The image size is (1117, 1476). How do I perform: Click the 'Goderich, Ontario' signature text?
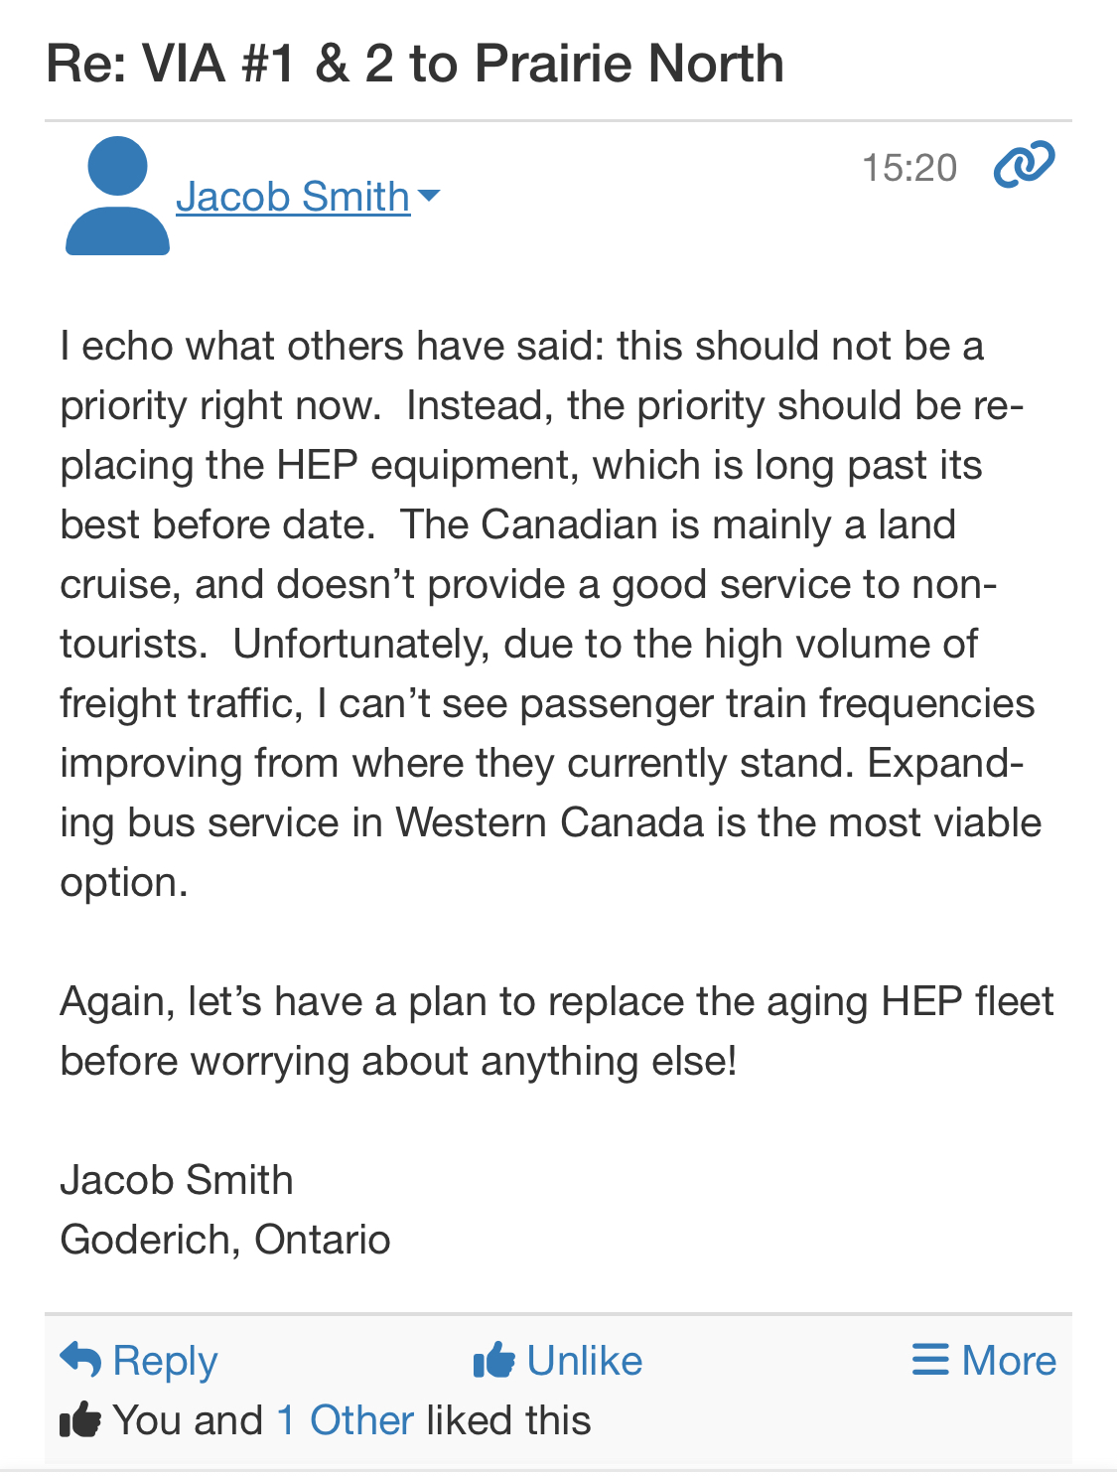point(225,1240)
